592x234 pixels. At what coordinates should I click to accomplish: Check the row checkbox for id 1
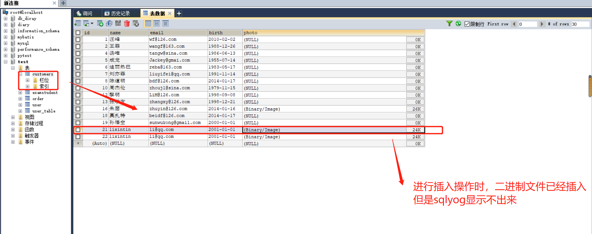click(78, 39)
